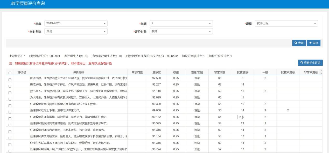The width and height of the screenshot is (329, 153).
Task: Click satisfaction value 90.132
Action: [x=157, y=117]
